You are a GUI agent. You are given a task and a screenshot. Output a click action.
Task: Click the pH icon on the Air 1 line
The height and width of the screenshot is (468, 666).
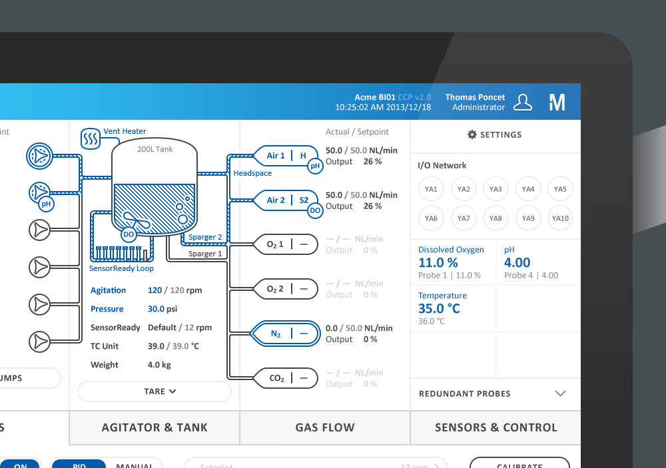[x=315, y=165]
